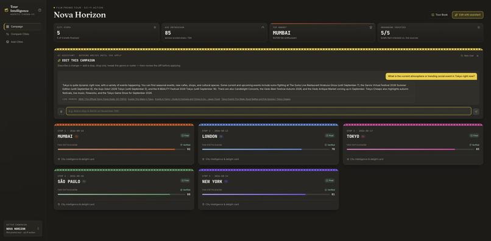Click the Verified tag on London card
The image size is (491, 241).
tap(330, 145)
